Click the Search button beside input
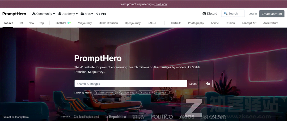 (194, 84)
